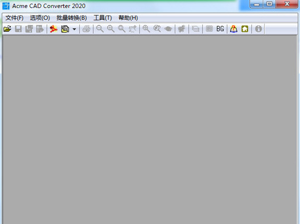This screenshot has width=300, height=224.
Task: Open the 批量转换(B) menu
Action: click(x=71, y=18)
